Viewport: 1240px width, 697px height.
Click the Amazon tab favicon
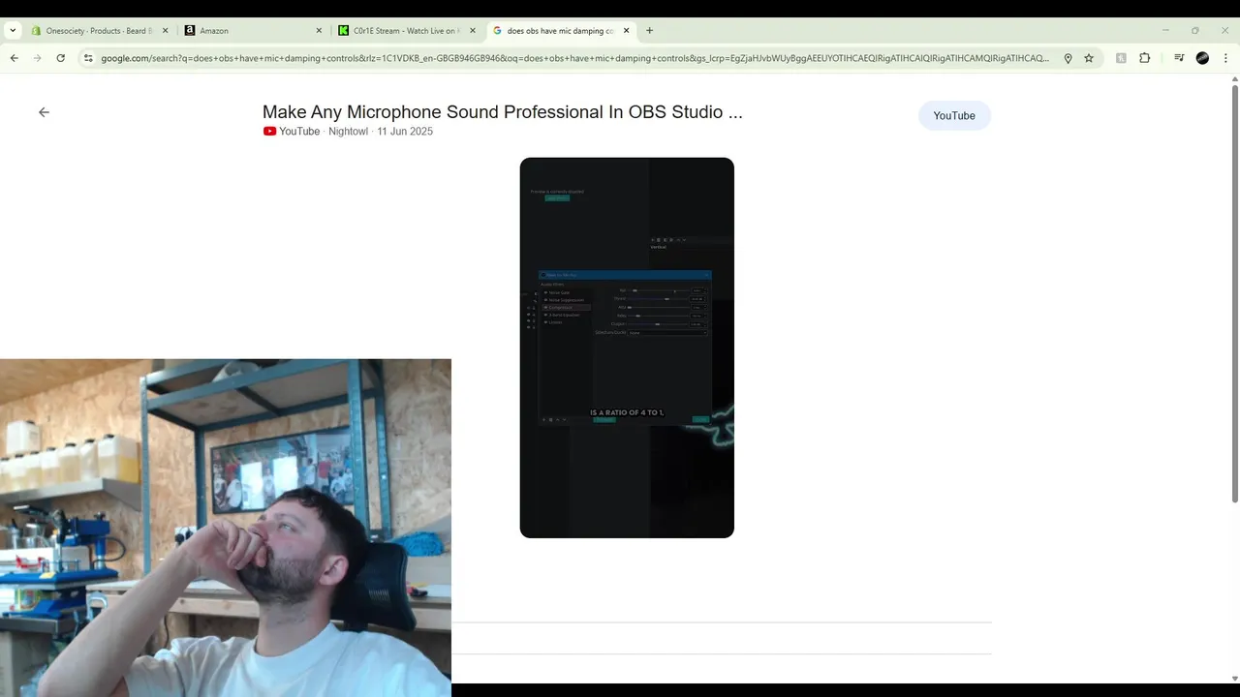[x=190, y=31]
